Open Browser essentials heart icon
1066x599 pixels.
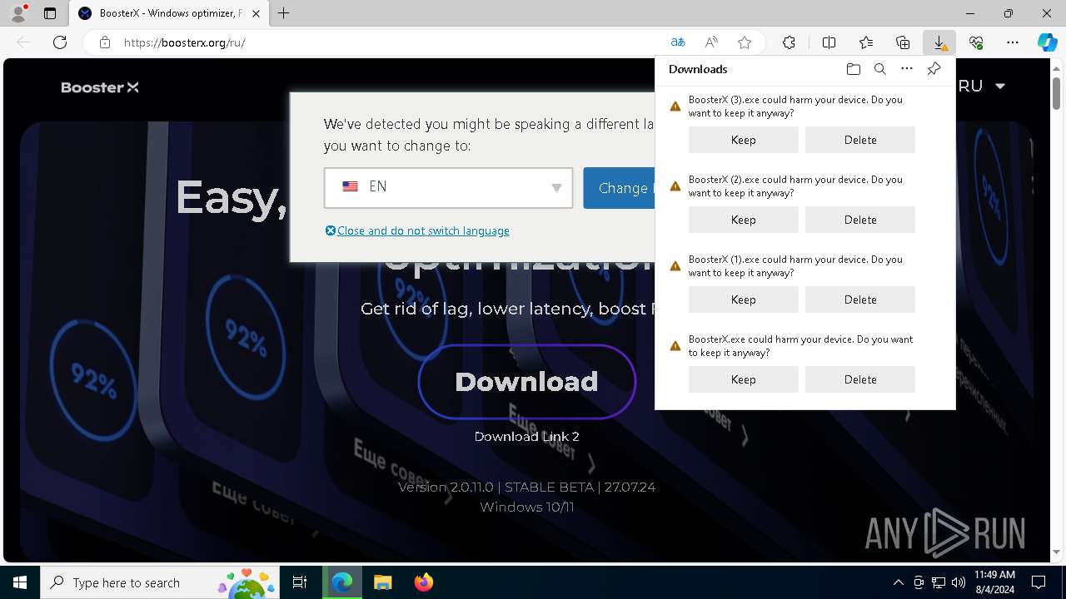click(x=976, y=42)
